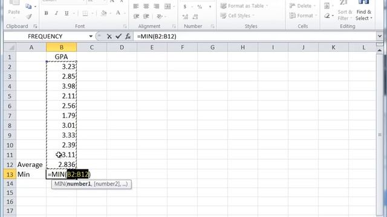387x217 pixels.
Task: Align text right
Action: point(156,6)
